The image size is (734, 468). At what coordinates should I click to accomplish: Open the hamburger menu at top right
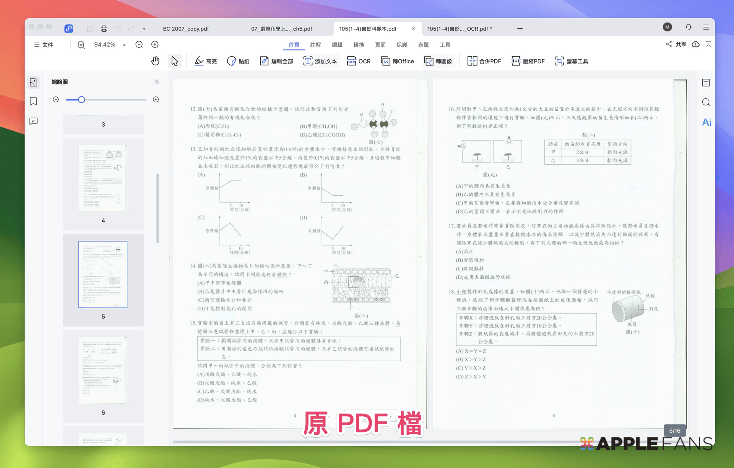[706, 27]
